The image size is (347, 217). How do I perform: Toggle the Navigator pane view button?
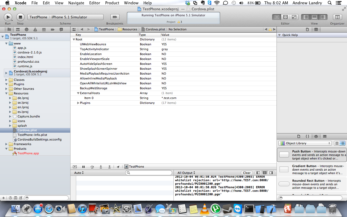tap(306, 17)
